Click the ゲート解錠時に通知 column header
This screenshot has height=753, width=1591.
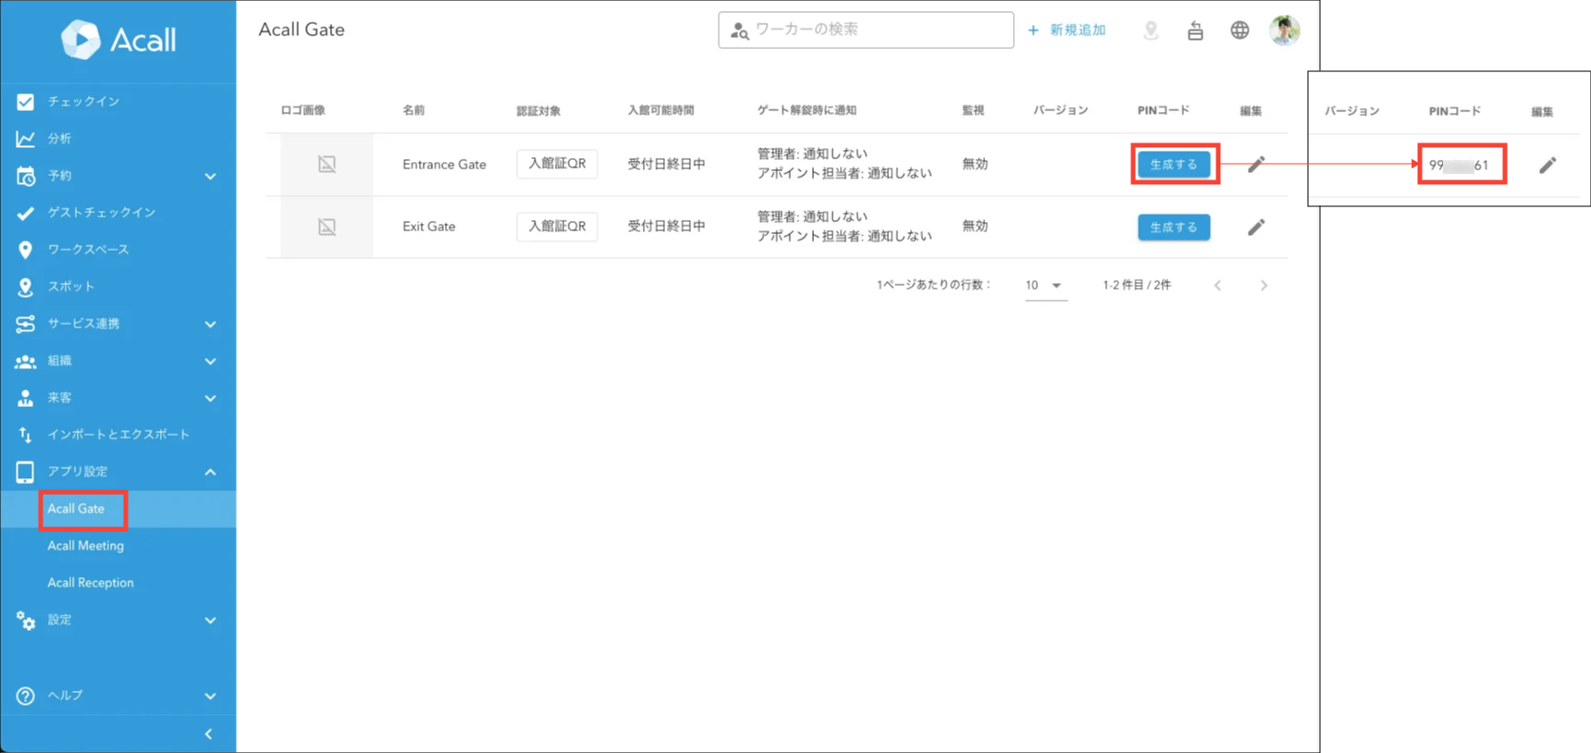coord(807,110)
